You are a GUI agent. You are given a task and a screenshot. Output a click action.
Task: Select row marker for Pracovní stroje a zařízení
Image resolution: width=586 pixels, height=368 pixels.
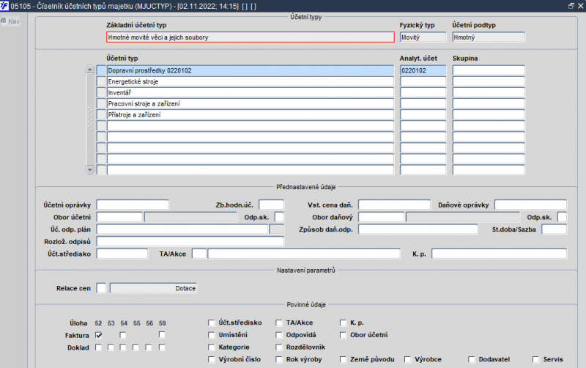pos(101,103)
